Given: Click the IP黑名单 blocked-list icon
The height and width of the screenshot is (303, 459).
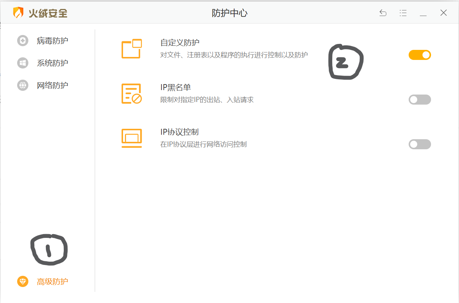Looking at the screenshot, I should click(x=132, y=93).
